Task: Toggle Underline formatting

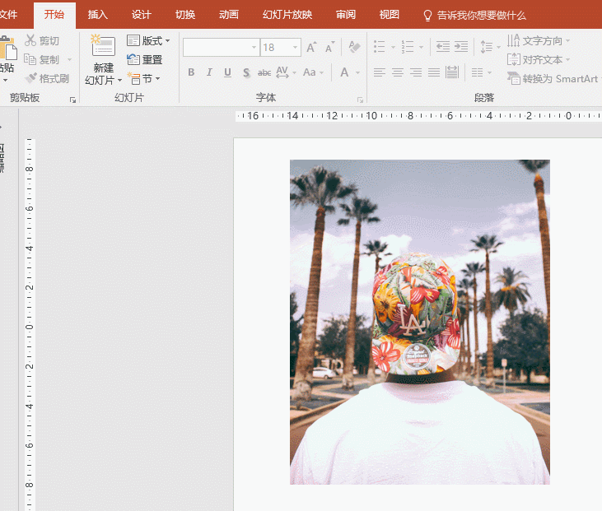Action: click(x=227, y=72)
